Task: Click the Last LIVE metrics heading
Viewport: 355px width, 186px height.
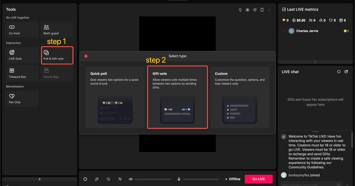Action: pyautogui.click(x=303, y=9)
